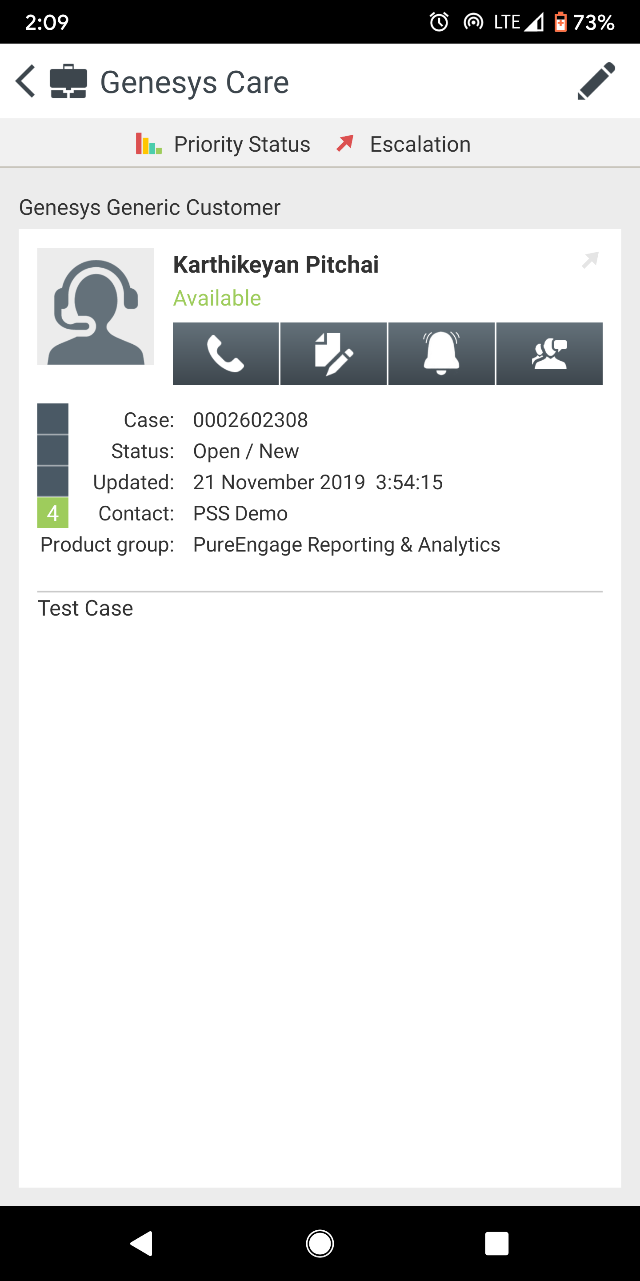
Task: Tap the Open / New status value
Action: click(246, 451)
